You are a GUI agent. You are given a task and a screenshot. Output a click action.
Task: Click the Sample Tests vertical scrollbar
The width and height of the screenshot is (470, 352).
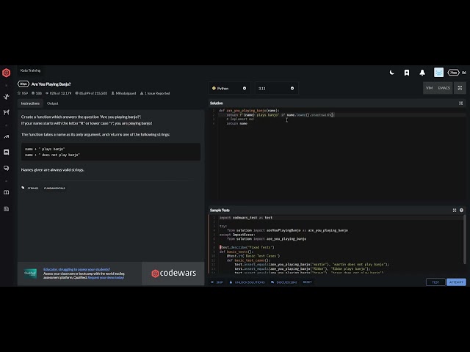point(465,240)
